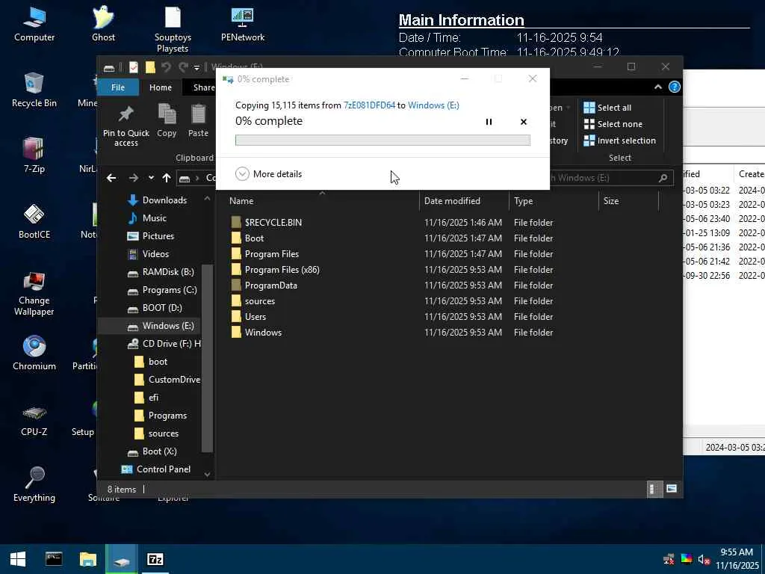Open the 7zE081DFD64 source link
Viewport: 765px width, 574px height.
(369, 105)
